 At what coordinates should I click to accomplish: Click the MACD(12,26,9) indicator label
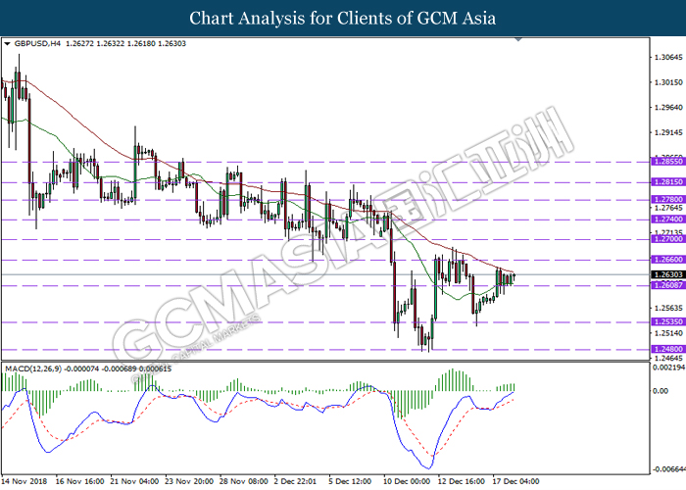35,367
